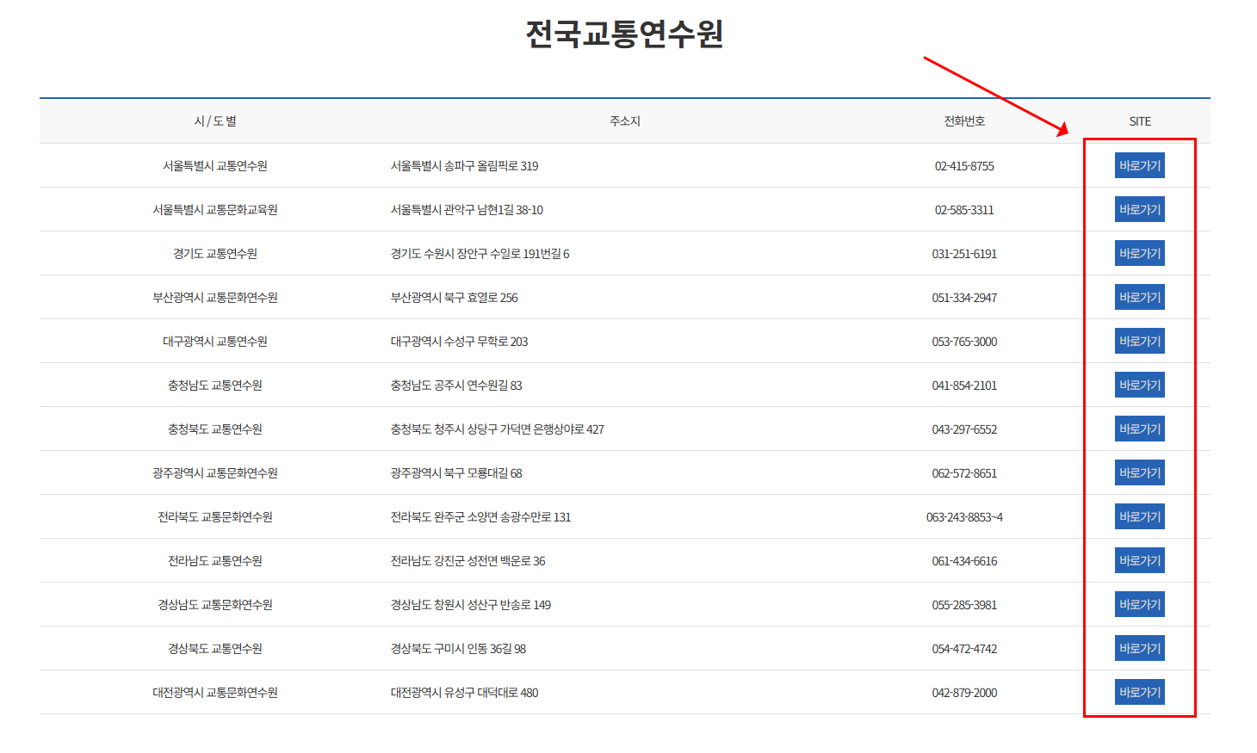The height and width of the screenshot is (753, 1257).
Task: Click address 서울특별시 관악구 남현1길 38-10
Action: click(467, 209)
